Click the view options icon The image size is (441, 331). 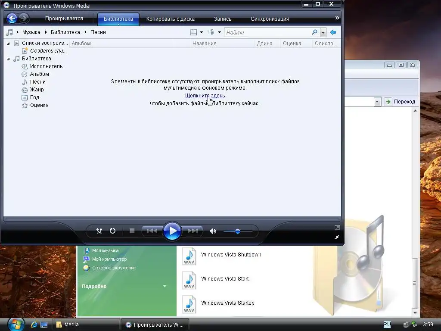[210, 32]
